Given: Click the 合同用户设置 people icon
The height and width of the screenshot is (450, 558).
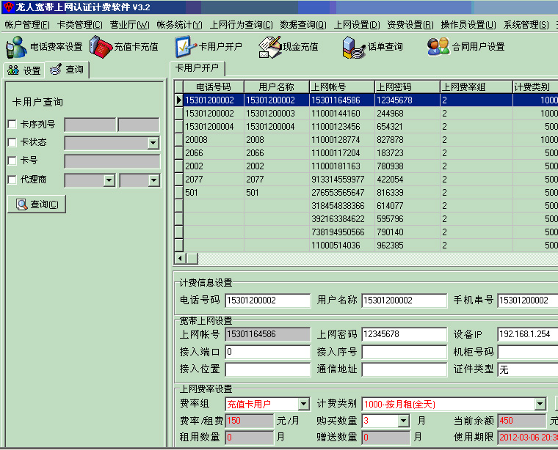Looking at the screenshot, I should coord(438,46).
